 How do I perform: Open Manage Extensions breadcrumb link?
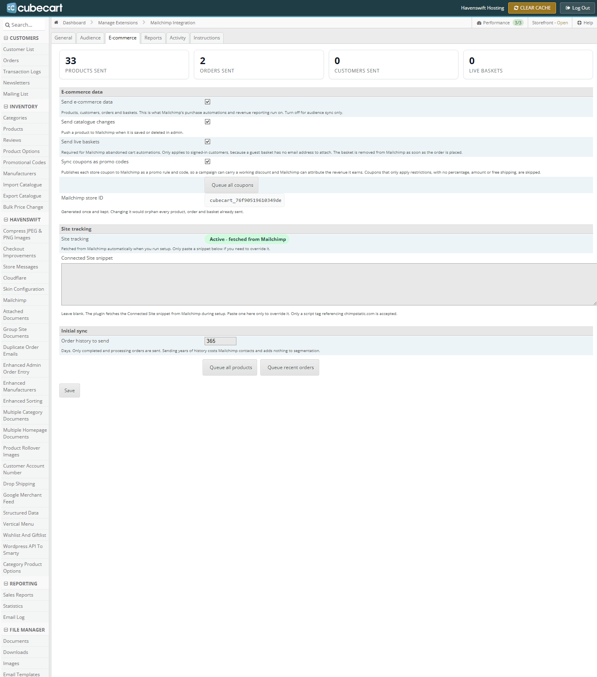118,23
